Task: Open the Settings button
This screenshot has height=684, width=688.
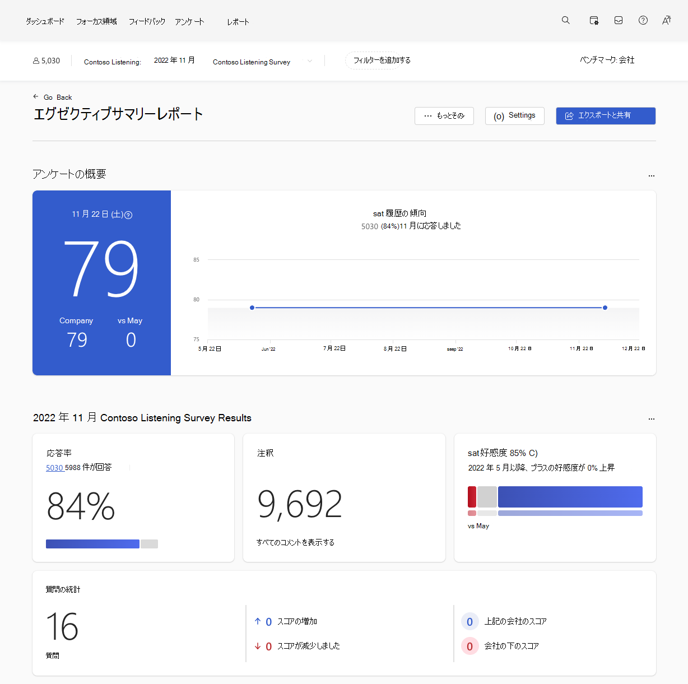Action: (514, 115)
